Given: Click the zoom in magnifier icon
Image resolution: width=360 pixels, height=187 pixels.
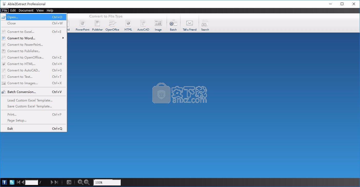Looking at the screenshot, I should (80, 182).
